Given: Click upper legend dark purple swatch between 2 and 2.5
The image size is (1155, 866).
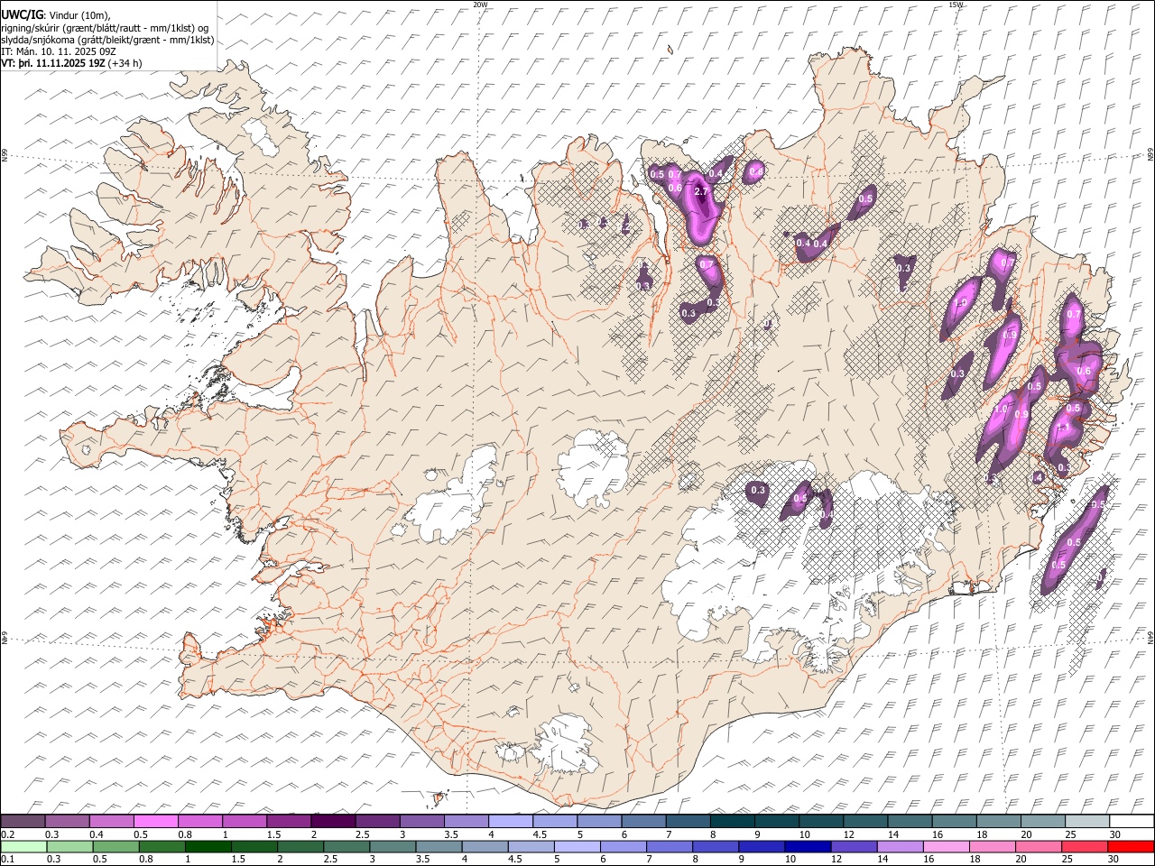Looking at the screenshot, I should 333,821.
